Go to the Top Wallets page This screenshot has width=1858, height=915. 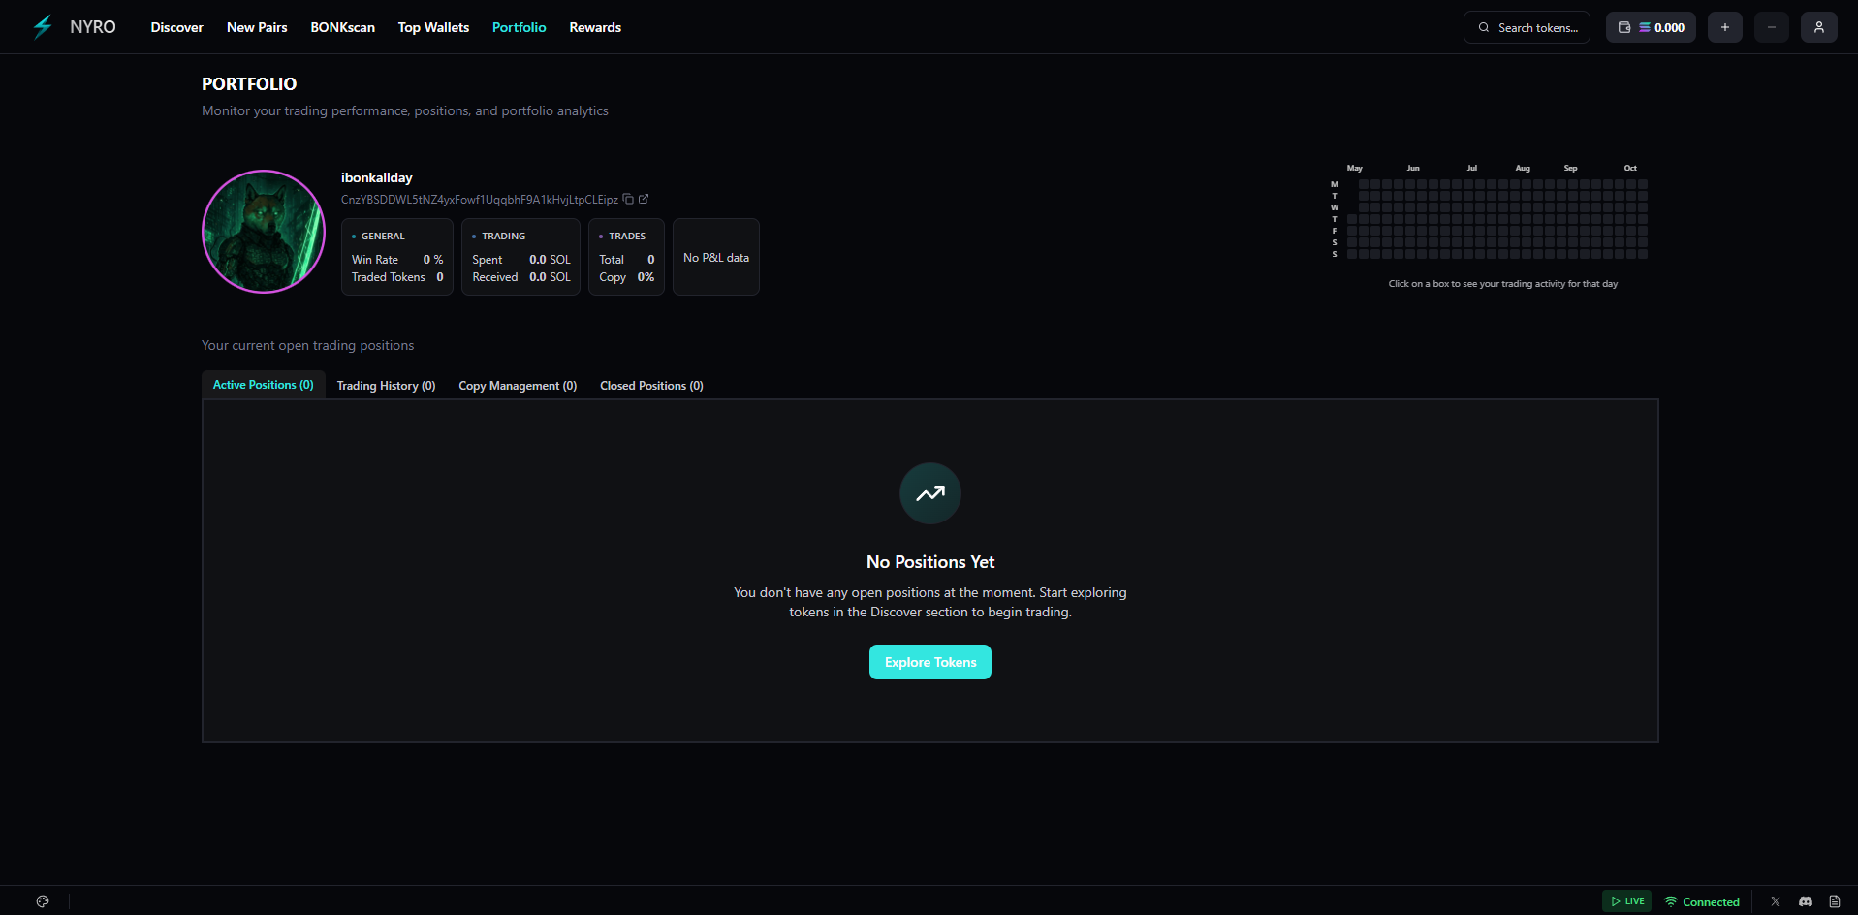pos(433,27)
